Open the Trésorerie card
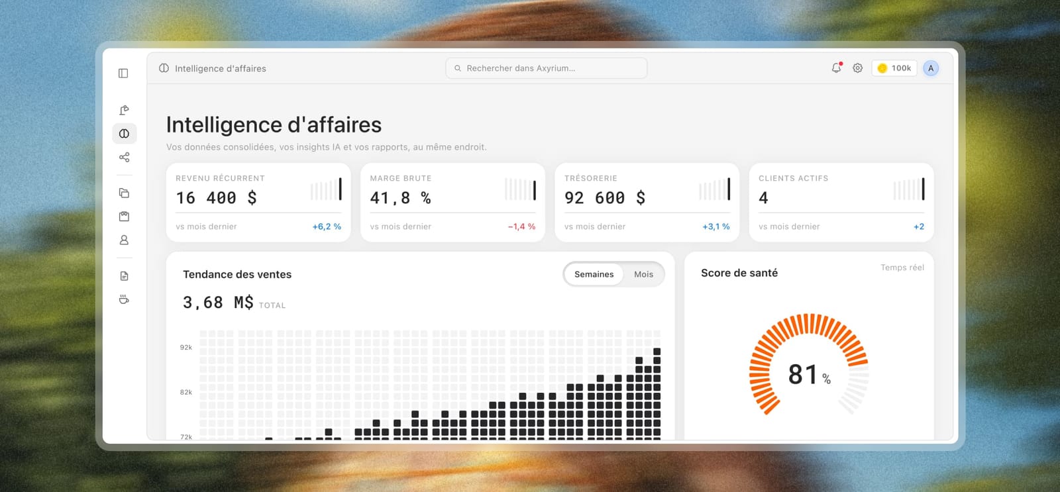 coord(647,203)
